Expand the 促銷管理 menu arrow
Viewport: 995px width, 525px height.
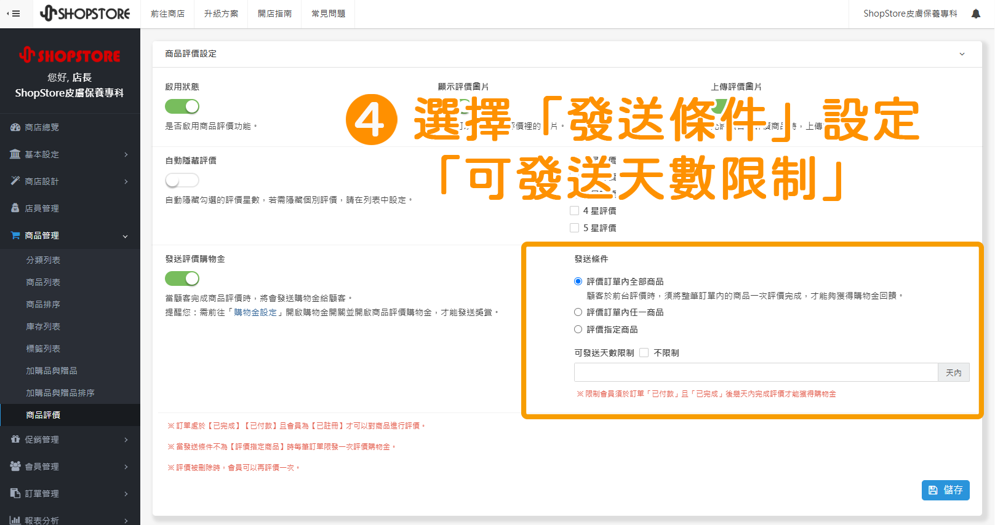pyautogui.click(x=126, y=440)
